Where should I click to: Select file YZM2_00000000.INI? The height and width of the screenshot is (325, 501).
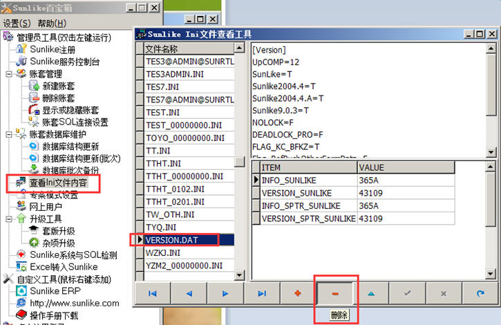(189, 266)
